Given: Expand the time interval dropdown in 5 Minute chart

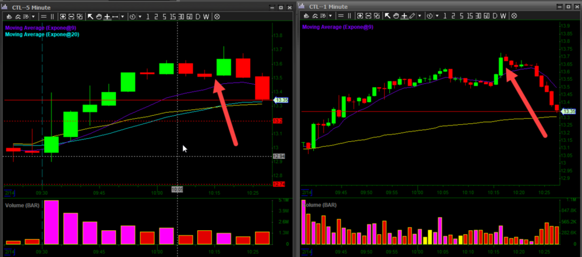Looking at the screenshot, I should [139, 17].
